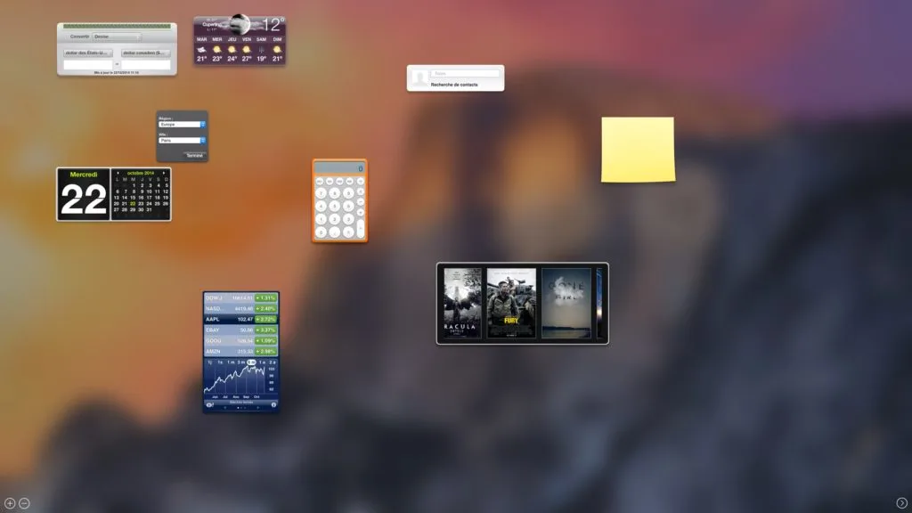Open the dollar canadien currency dropdown
The height and width of the screenshot is (513, 912).
pyautogui.click(x=144, y=52)
